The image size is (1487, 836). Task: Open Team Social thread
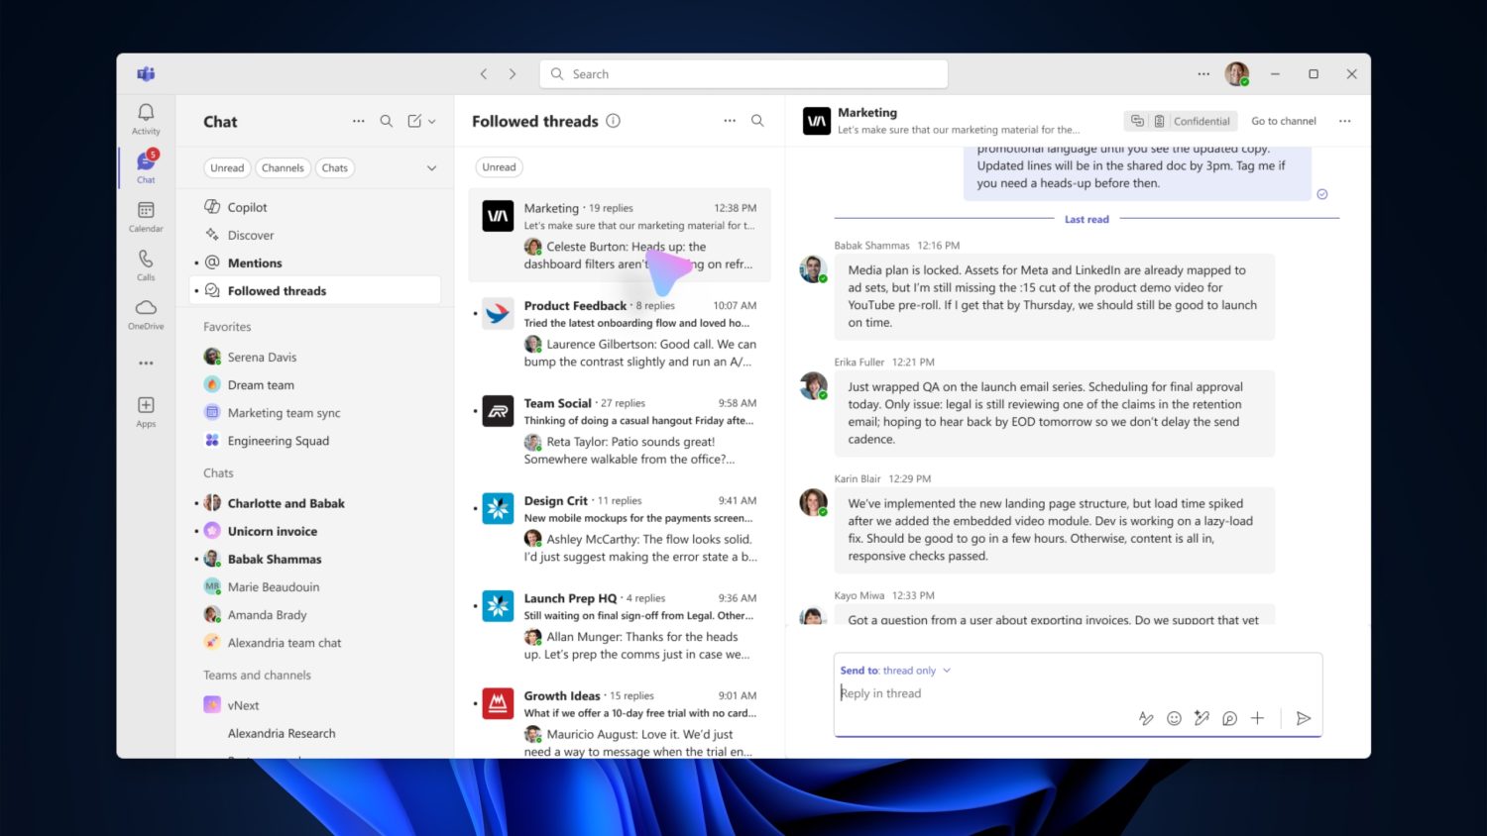pos(620,431)
